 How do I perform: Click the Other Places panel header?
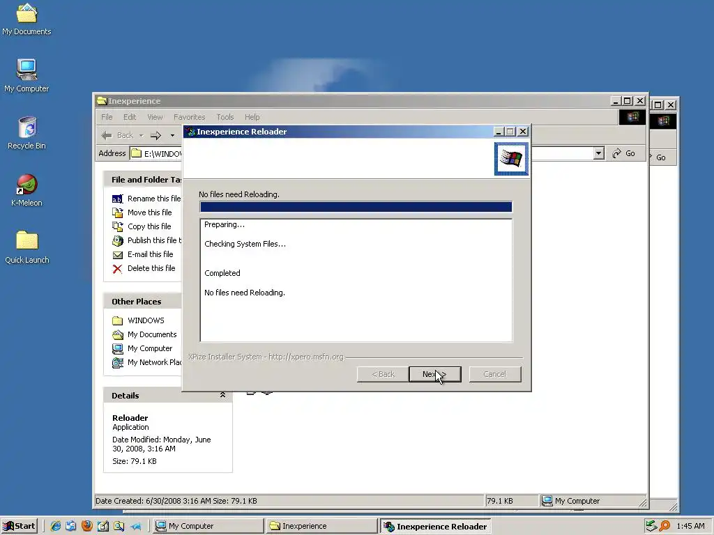tap(142, 301)
